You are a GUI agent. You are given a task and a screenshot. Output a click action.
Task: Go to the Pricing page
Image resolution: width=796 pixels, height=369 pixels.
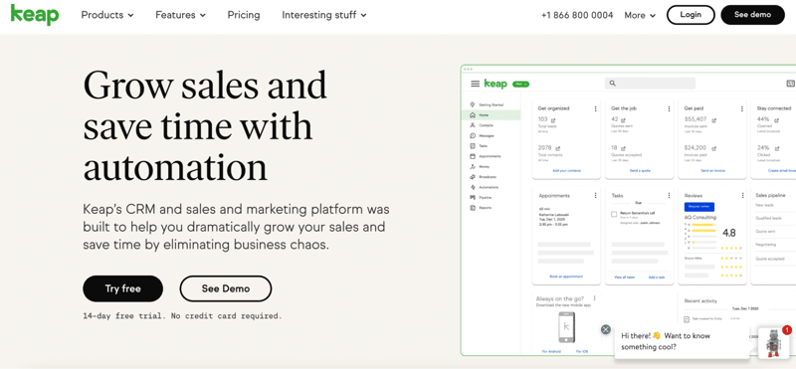click(244, 15)
